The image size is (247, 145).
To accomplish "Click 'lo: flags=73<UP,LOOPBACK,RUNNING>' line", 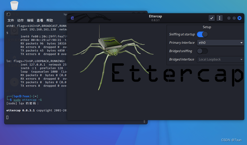I will point(36,61).
